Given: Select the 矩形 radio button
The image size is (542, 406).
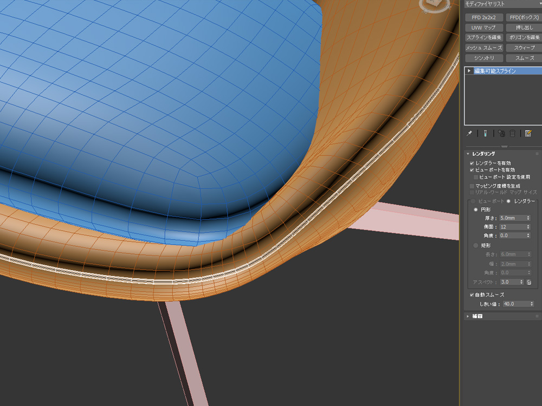Looking at the screenshot, I should point(476,245).
